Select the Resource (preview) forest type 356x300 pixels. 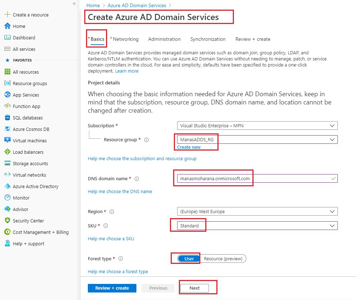223,259
